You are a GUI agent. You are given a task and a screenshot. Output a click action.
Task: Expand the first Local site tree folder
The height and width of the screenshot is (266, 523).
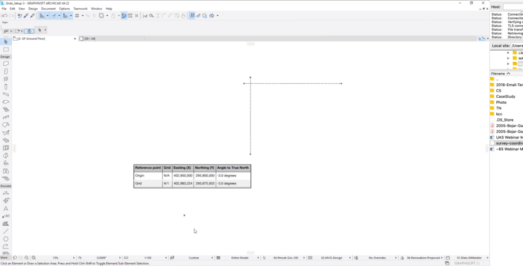coord(508,53)
